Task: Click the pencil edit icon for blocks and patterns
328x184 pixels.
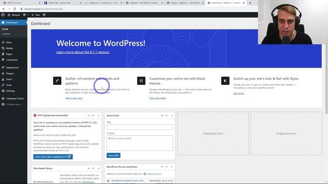Action: pyautogui.click(x=57, y=81)
